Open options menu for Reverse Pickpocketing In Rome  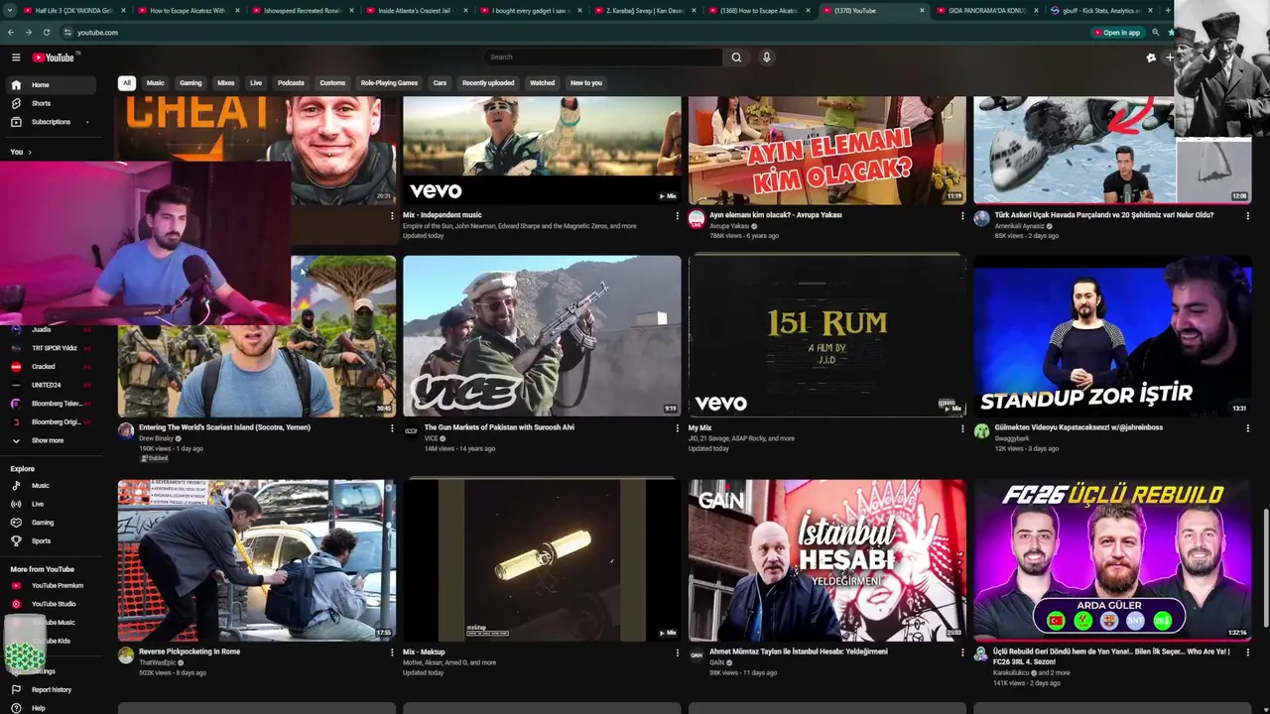392,653
